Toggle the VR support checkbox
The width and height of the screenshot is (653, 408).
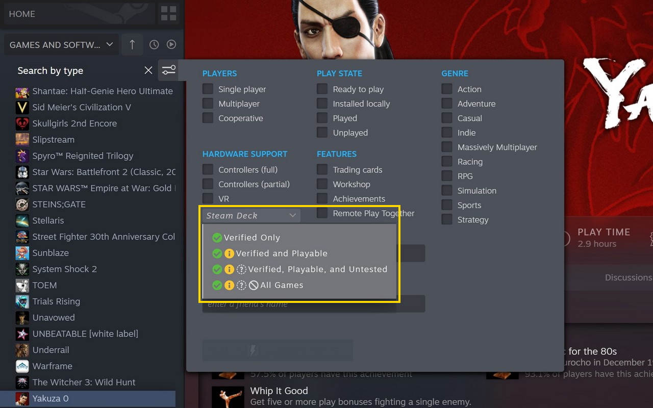tap(208, 198)
